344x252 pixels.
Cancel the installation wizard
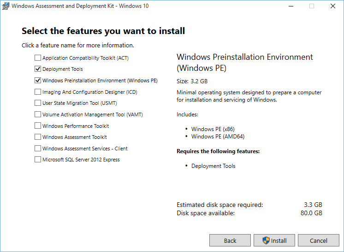319,241
